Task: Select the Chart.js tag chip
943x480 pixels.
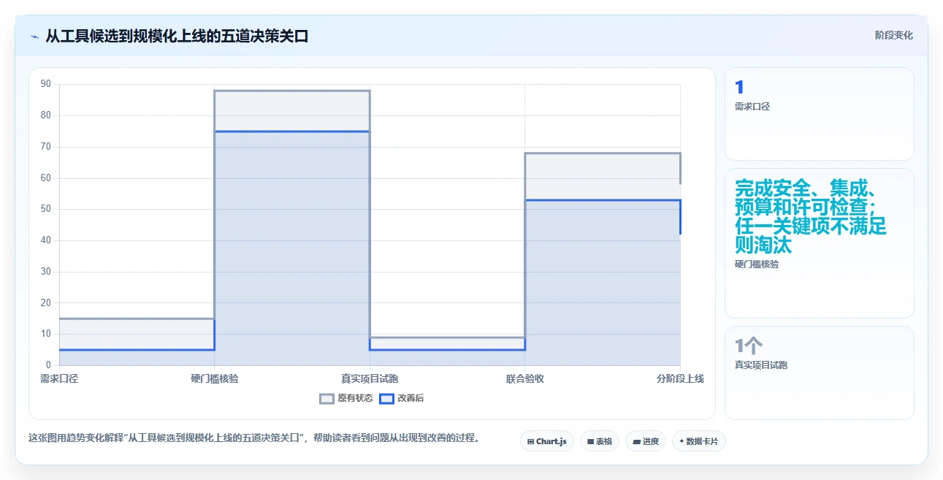Action: tap(547, 441)
